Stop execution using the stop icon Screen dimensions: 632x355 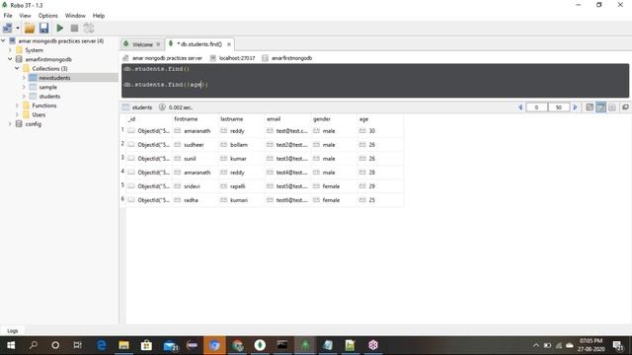coord(74,28)
